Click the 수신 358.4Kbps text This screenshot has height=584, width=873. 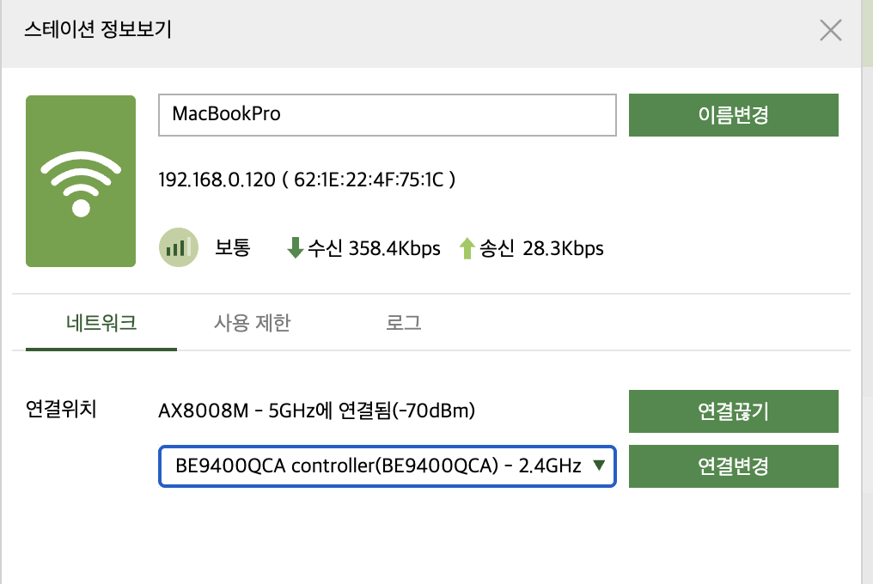(374, 248)
